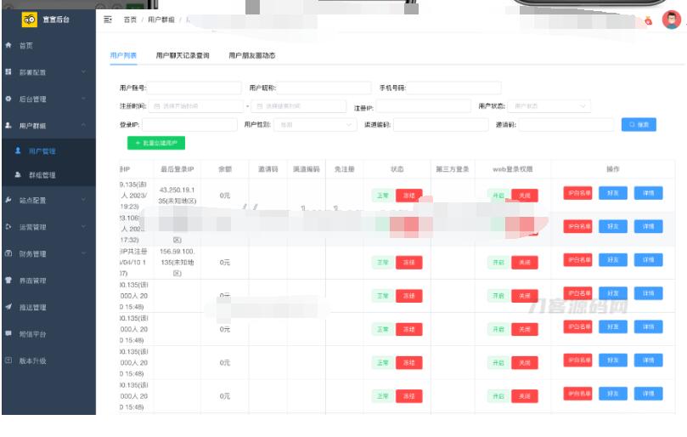The image size is (687, 437).
Task: Switch to the 用户朋友圈动态 tab
Action: (x=252, y=55)
